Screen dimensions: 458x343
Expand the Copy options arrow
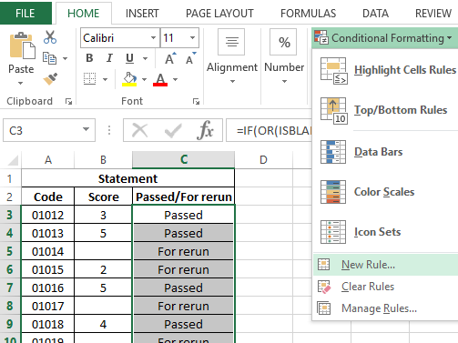[x=65, y=58]
